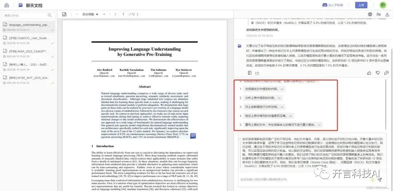The height and width of the screenshot is (191, 393).
Task: Click author name Ilya Sutskever
Action: (x=183, y=70)
